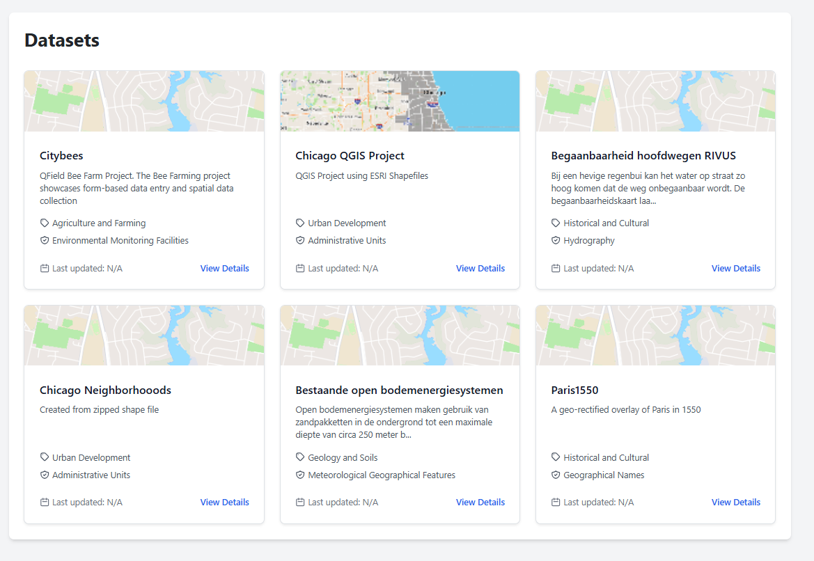Screen dimensions: 814x561
Task: Open View Details for Chicago QGIS Project
Action: click(480, 269)
